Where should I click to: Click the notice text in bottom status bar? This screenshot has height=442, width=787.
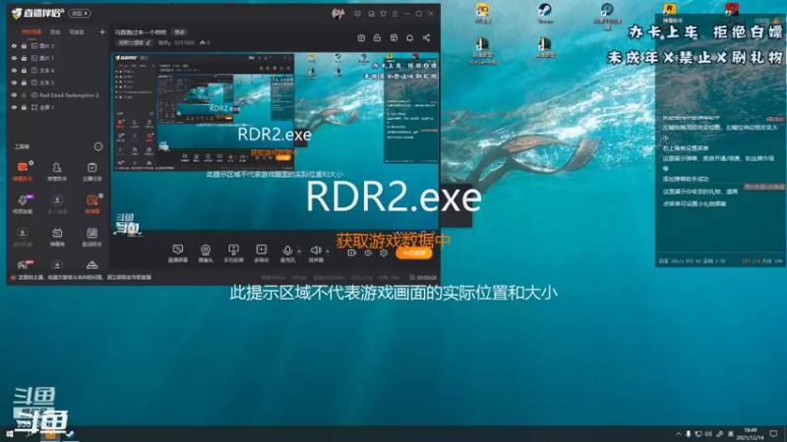pos(85,277)
